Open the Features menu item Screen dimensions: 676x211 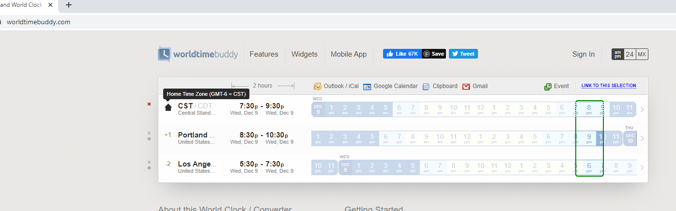pos(264,54)
